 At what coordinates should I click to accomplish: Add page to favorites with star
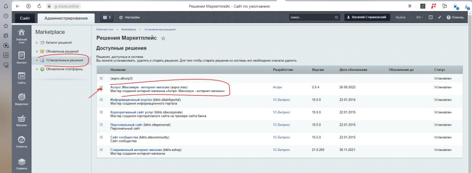(163, 39)
